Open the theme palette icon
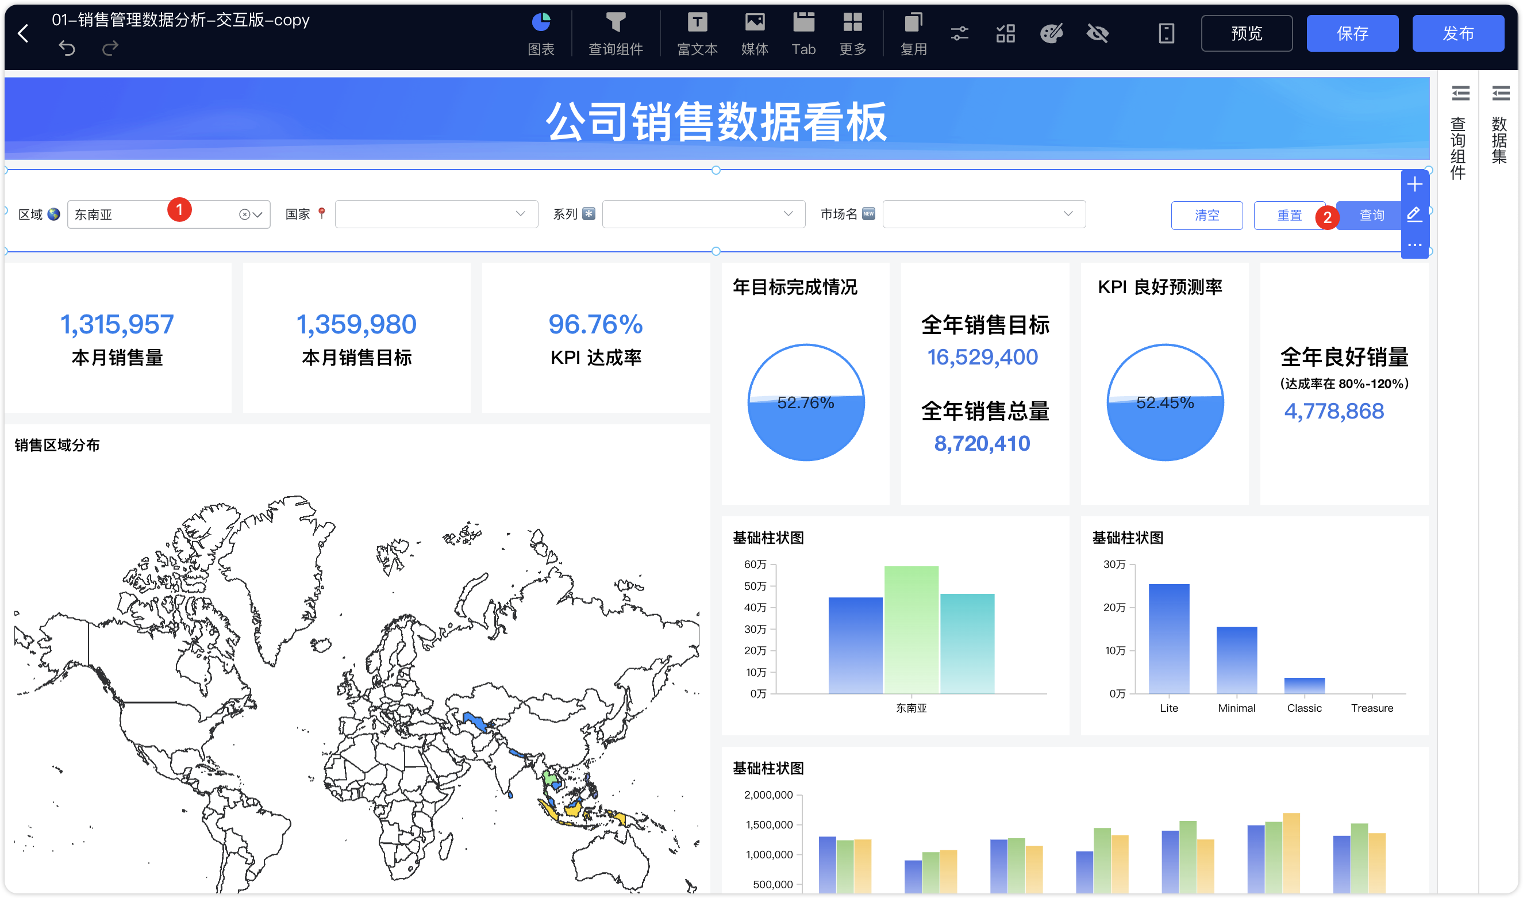 pos(1051,33)
